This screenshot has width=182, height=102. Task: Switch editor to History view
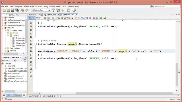(39, 18)
